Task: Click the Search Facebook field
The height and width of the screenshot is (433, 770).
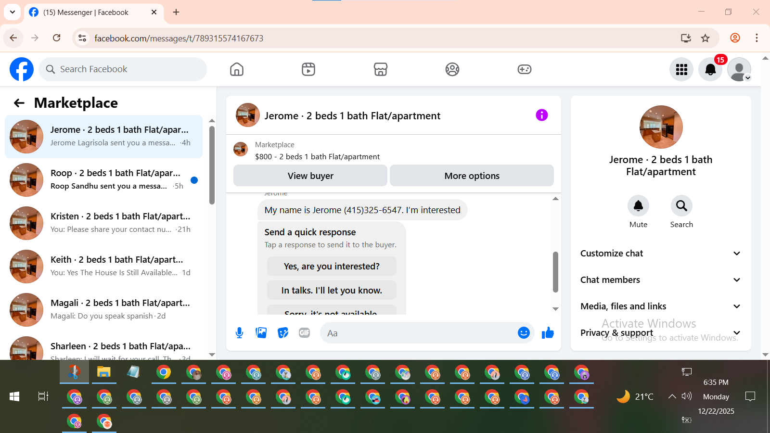Action: [x=123, y=69]
